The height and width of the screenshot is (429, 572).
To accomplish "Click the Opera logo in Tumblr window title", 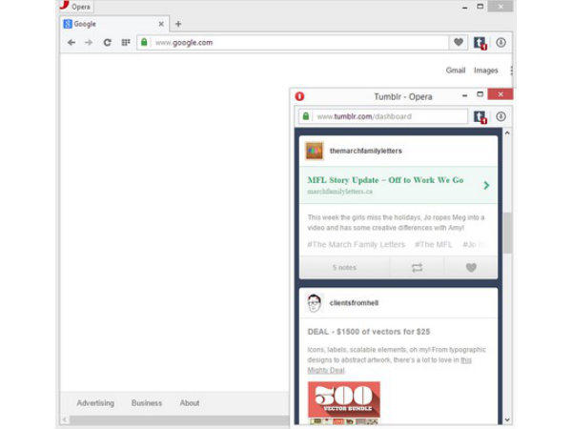I will point(299,96).
